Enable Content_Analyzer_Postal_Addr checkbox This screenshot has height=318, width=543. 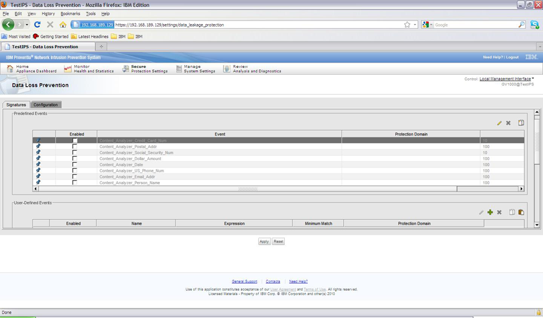pyautogui.click(x=75, y=146)
